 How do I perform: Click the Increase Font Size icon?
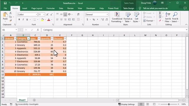tap(47, 14)
